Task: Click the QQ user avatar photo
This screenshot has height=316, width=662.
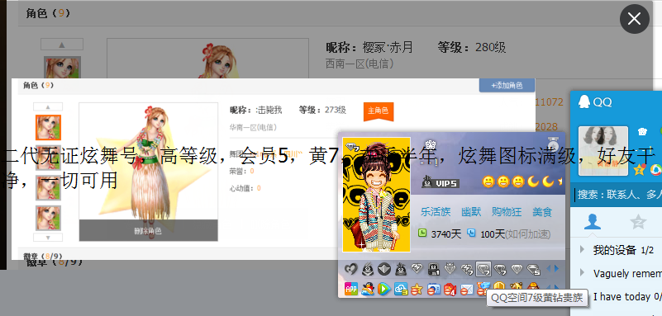Action: pos(602,151)
